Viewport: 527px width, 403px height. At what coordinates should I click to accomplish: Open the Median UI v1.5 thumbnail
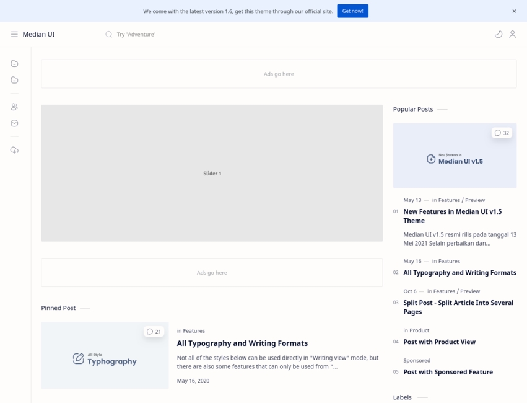pos(455,156)
